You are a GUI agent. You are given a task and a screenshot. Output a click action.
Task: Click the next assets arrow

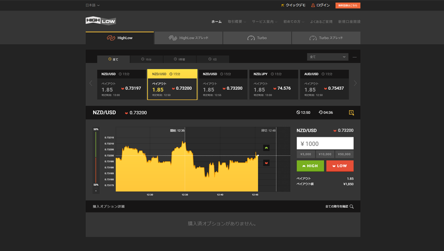click(x=355, y=83)
